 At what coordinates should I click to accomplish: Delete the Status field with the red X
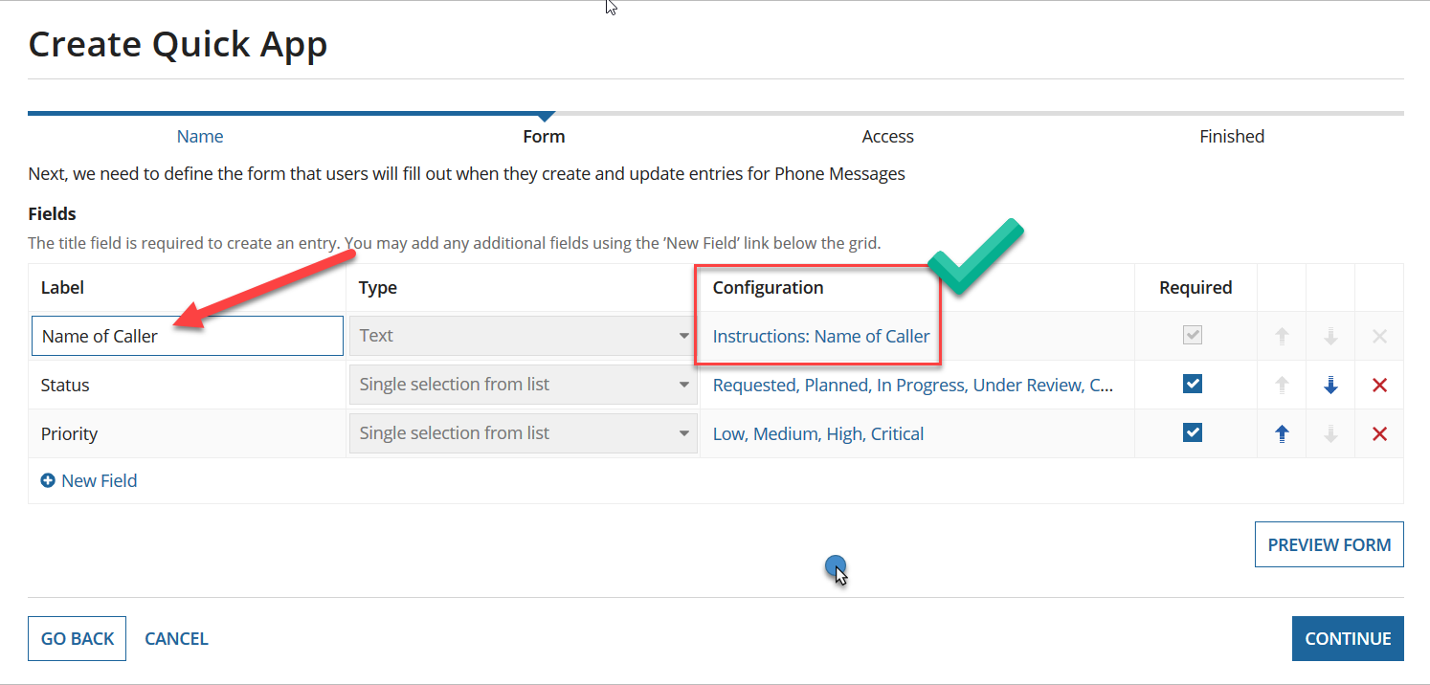(x=1379, y=384)
